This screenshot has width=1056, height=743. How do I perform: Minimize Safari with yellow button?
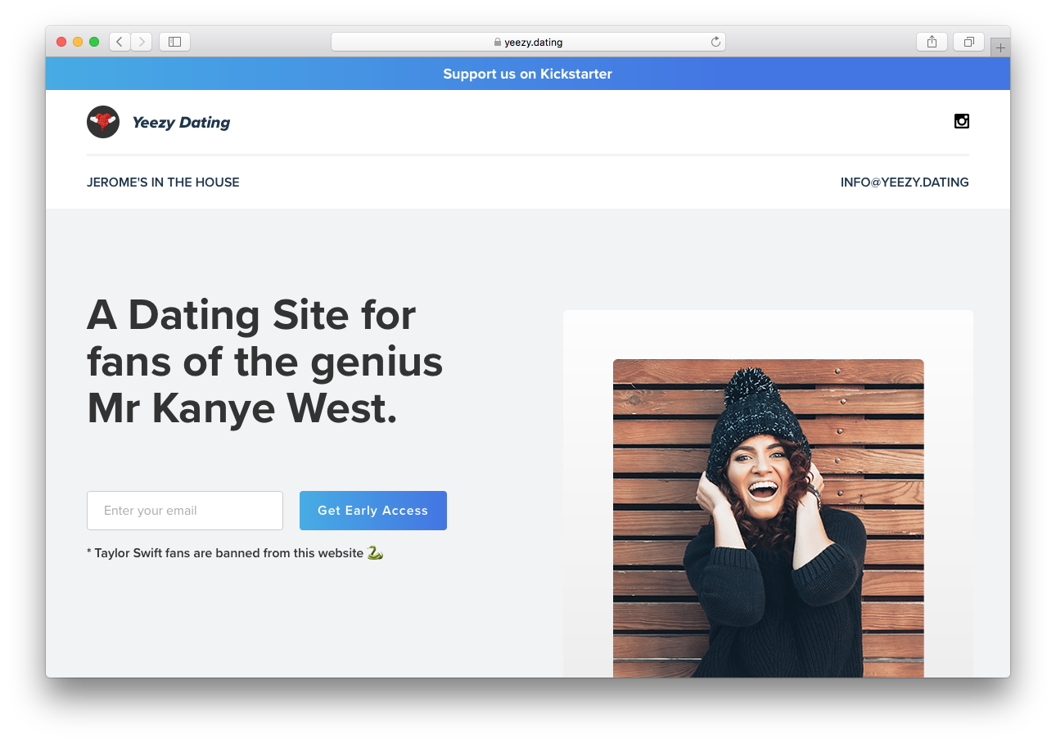pyautogui.click(x=78, y=42)
